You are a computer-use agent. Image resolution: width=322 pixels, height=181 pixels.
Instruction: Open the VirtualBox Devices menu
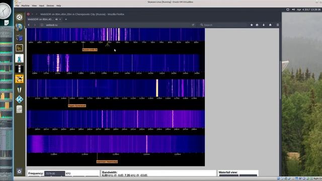coord(50,6)
